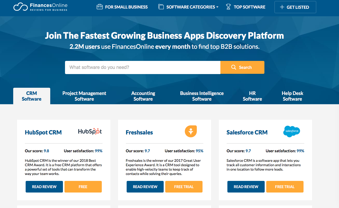Click the HubSpot logo image
Screen dimensions: 339x208
click(90, 132)
